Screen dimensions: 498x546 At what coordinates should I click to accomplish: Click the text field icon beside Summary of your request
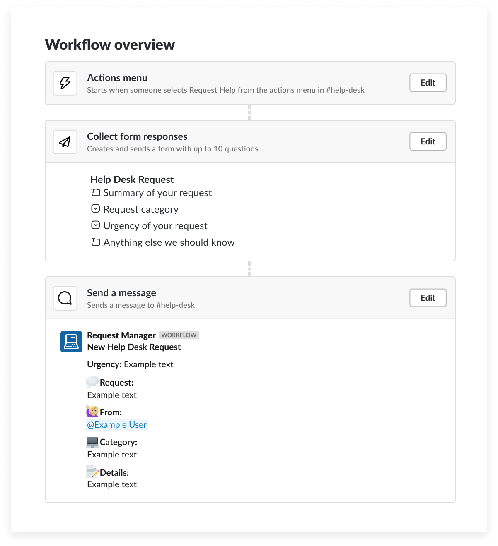click(95, 192)
